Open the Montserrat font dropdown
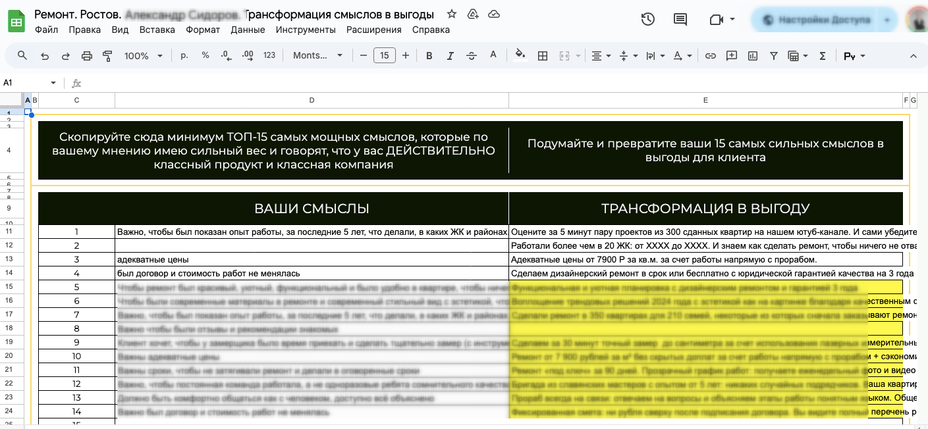The width and height of the screenshot is (928, 429). click(x=318, y=56)
